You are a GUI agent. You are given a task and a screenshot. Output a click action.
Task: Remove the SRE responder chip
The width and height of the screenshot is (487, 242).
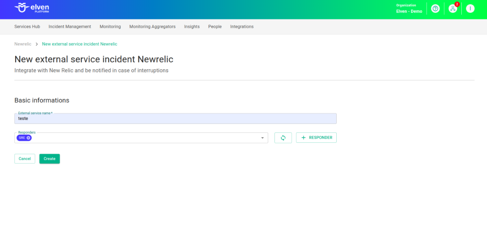pyautogui.click(x=29, y=138)
